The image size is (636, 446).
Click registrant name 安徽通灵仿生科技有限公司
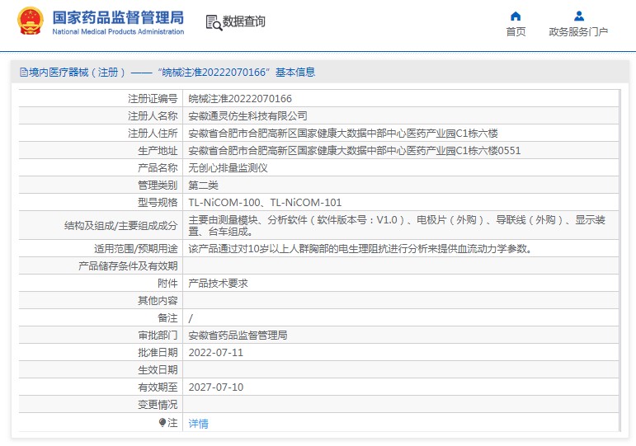tap(247, 116)
